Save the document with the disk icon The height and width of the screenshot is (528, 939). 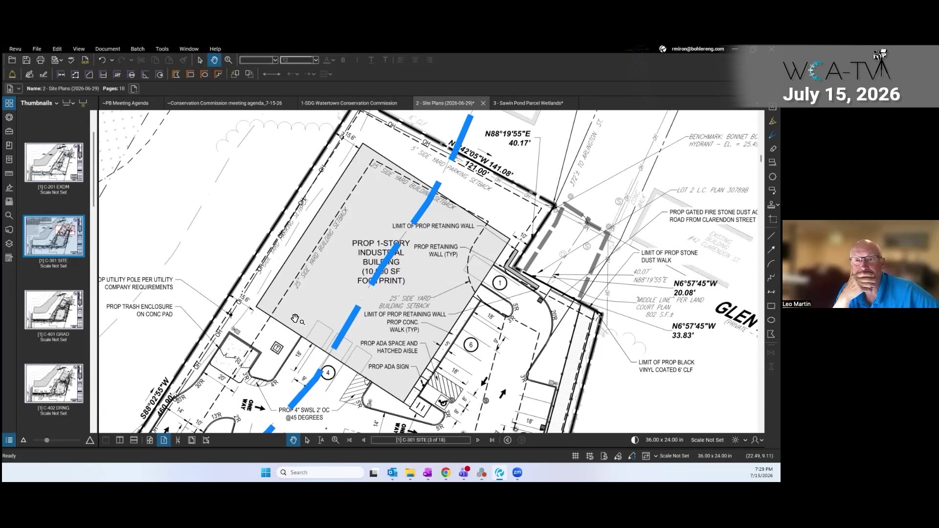pyautogui.click(x=26, y=60)
